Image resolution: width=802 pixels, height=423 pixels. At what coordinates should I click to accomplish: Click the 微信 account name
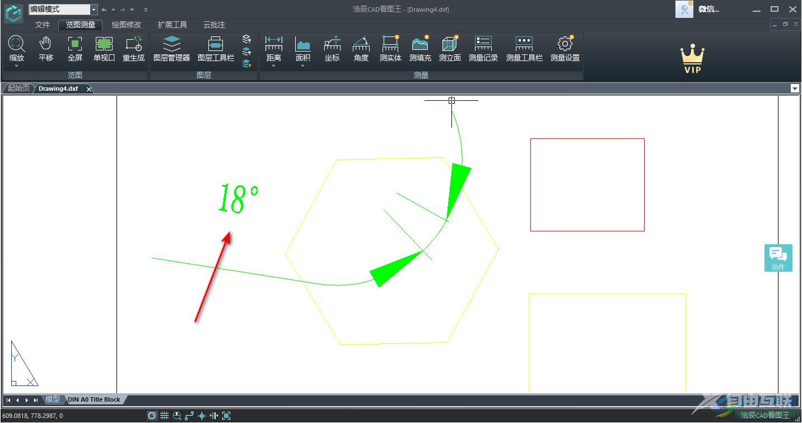(708, 9)
